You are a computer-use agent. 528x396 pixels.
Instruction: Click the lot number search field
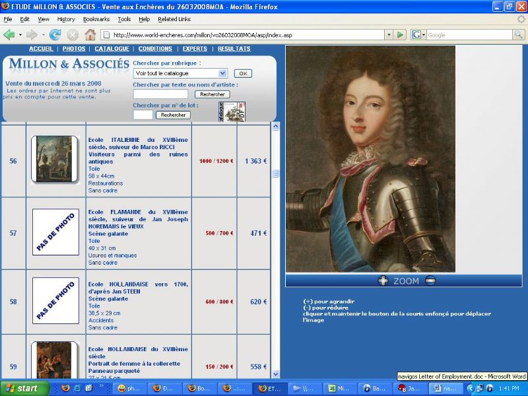click(143, 115)
